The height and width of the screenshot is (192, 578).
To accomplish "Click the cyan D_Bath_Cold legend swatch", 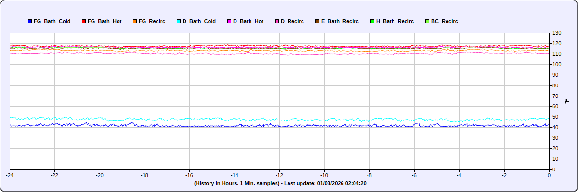I will tap(179, 22).
